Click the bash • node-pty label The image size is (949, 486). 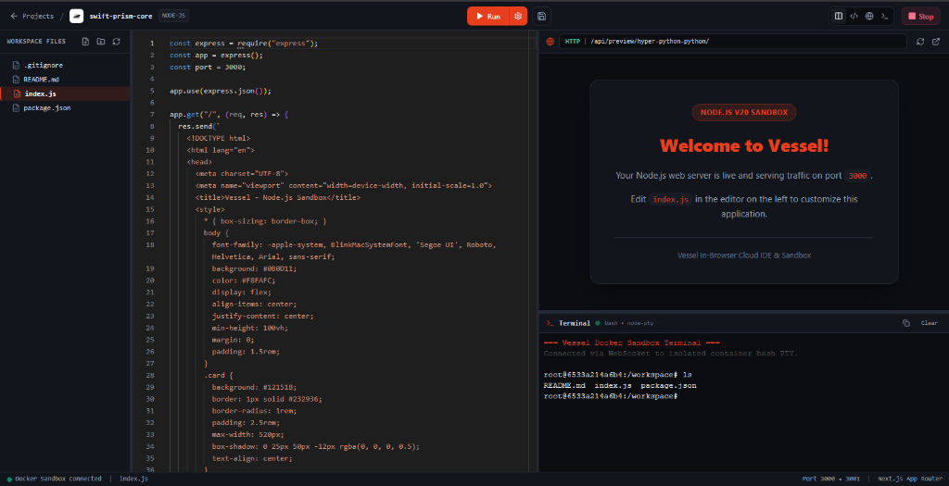click(629, 323)
